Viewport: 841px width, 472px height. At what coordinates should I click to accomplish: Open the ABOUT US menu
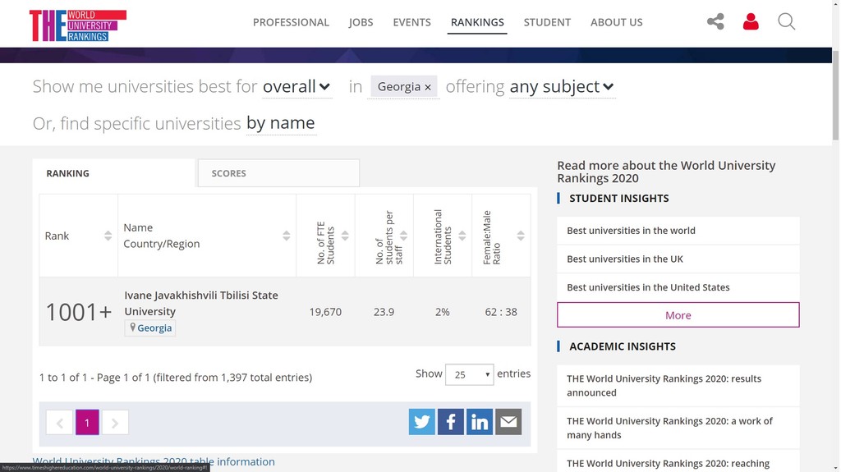click(x=616, y=22)
